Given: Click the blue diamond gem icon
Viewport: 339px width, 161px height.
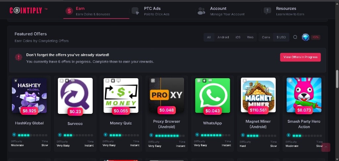Looking at the screenshot, I should tap(306, 37).
